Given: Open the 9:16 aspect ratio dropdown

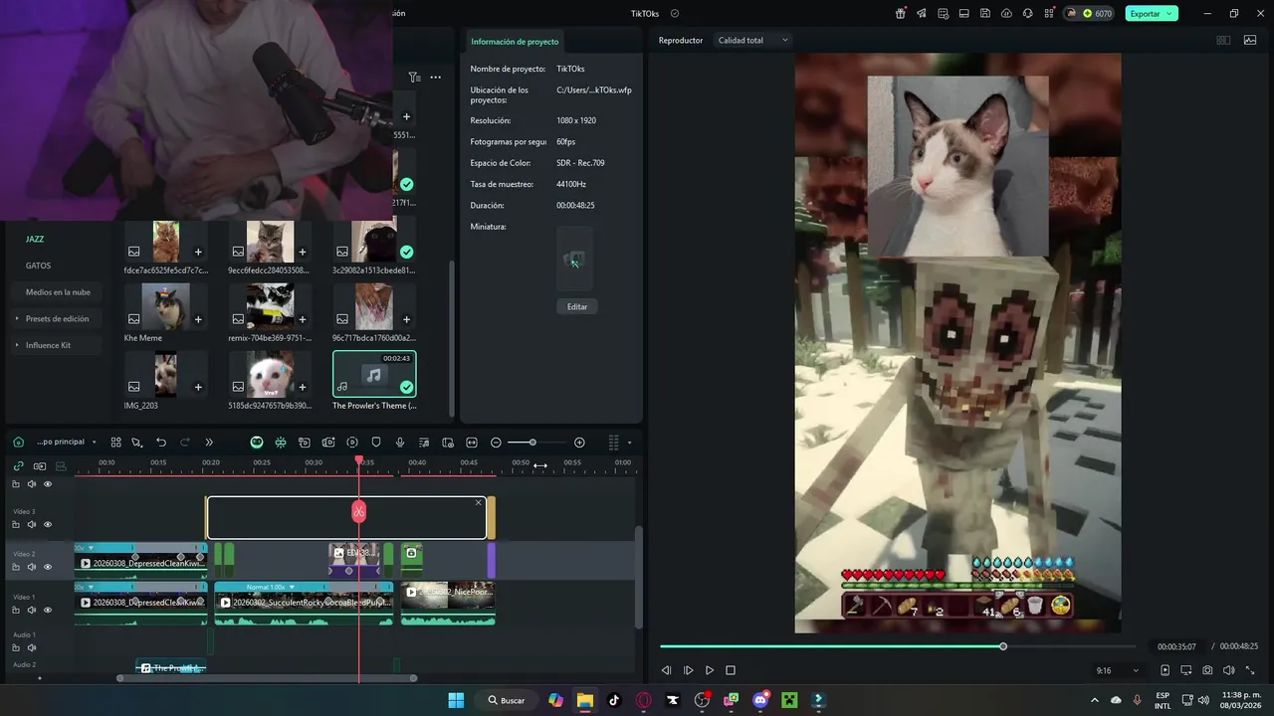Looking at the screenshot, I should click(x=1117, y=670).
